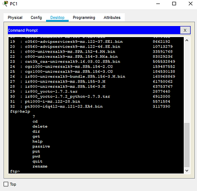
Task: Click the dir command entry
Action: coord(36,131)
